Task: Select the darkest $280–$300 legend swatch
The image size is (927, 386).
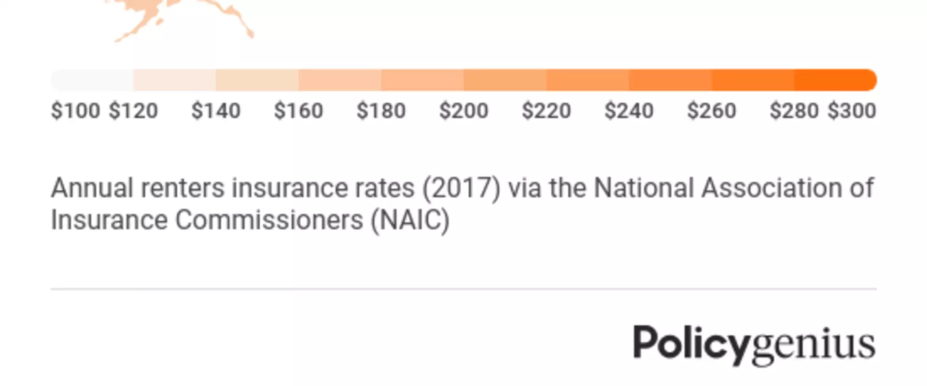Action: coord(835,80)
